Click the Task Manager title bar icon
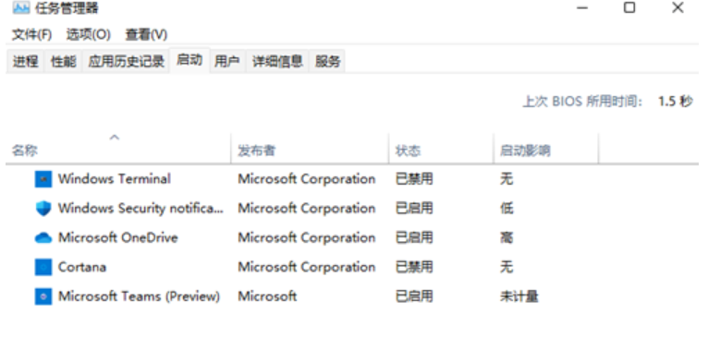This screenshot has height=350, width=720. click(21, 7)
